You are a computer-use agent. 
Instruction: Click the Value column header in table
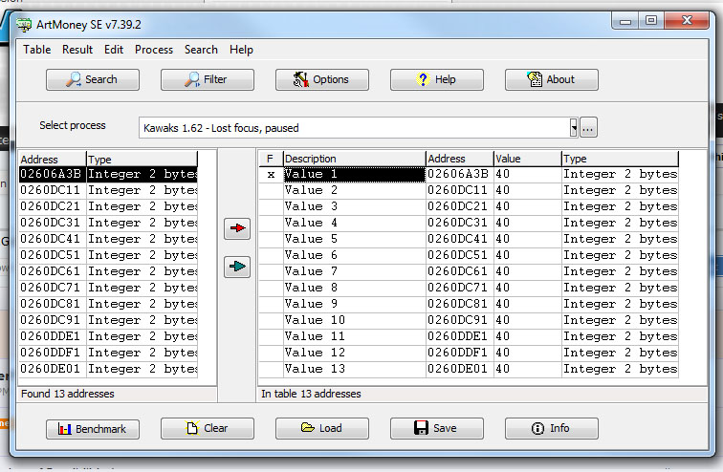click(x=528, y=159)
